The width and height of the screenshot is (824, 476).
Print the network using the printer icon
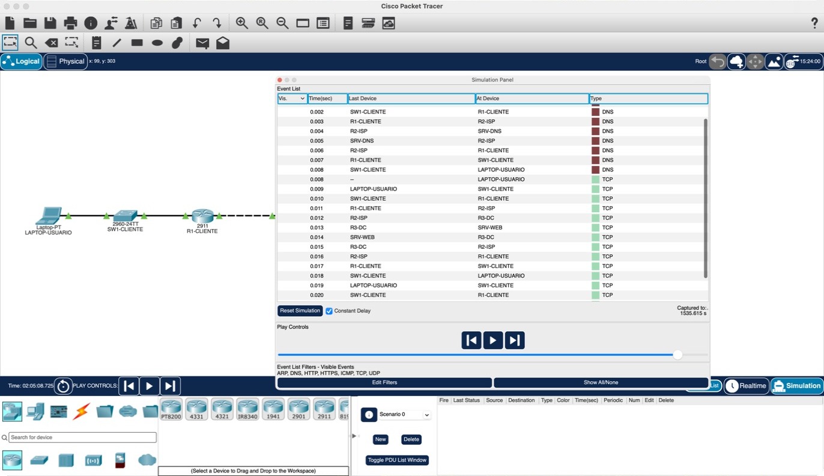(x=71, y=23)
